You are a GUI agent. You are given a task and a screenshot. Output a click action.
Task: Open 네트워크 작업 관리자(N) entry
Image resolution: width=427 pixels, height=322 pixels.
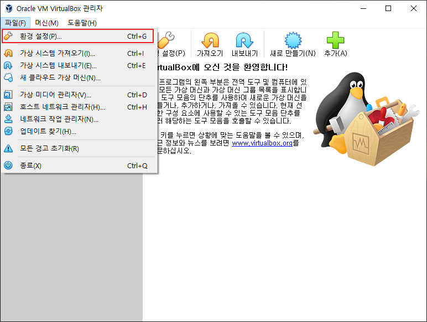tap(79, 119)
